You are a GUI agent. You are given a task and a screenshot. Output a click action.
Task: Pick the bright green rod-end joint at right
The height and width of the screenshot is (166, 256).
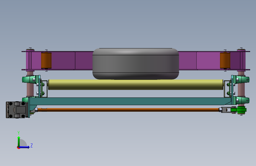coord(242,110)
